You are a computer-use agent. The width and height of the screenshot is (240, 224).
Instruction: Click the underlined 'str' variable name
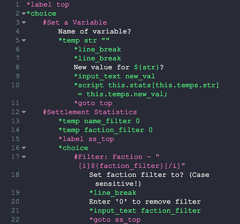90,41
